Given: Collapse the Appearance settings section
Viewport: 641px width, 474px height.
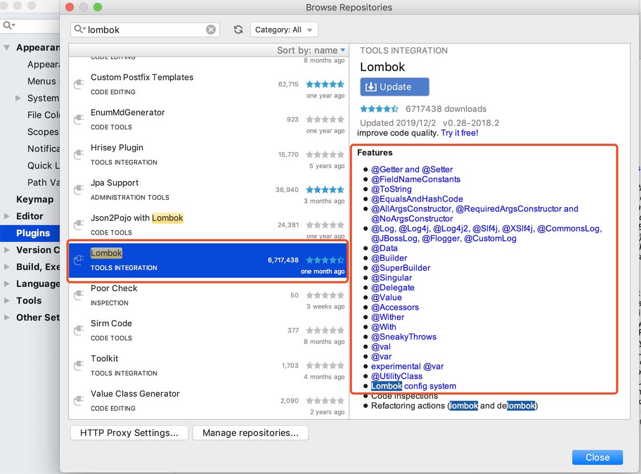Looking at the screenshot, I should click(x=7, y=48).
